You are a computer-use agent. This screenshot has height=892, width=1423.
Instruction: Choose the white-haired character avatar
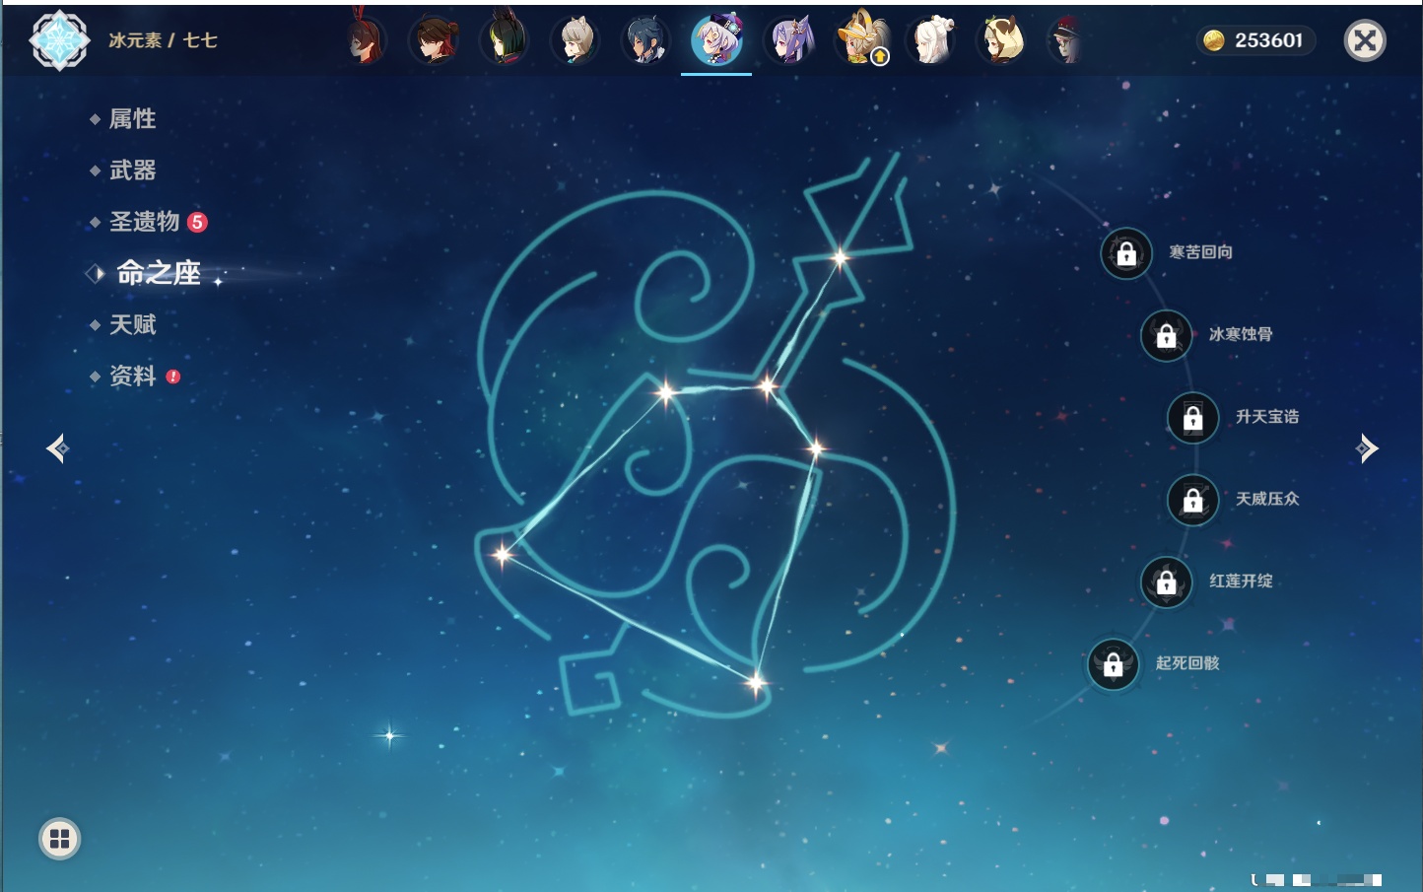coord(932,40)
